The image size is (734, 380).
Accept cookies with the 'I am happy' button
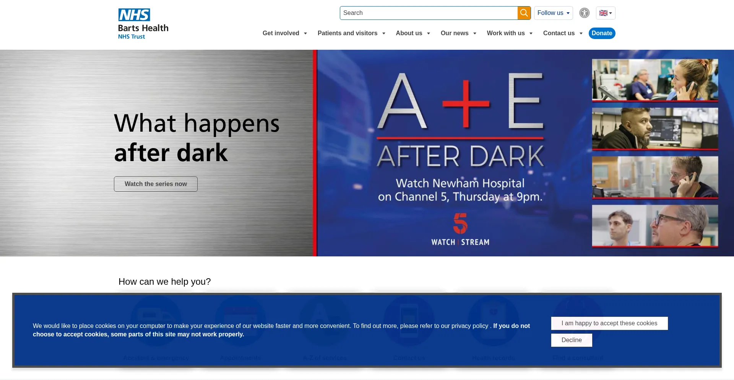pos(609,323)
